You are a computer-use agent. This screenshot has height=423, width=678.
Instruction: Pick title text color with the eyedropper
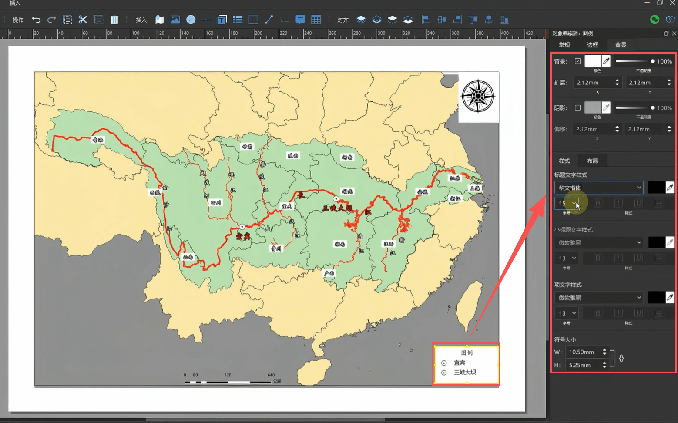(670, 188)
